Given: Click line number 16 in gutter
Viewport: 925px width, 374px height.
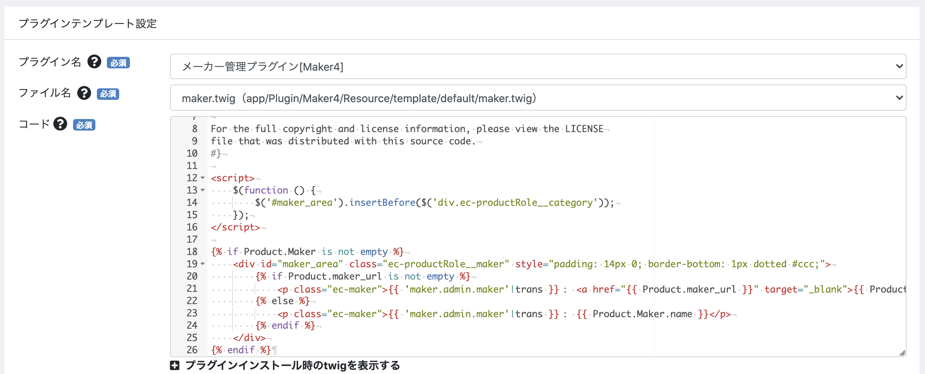Looking at the screenshot, I should pyautogui.click(x=192, y=227).
